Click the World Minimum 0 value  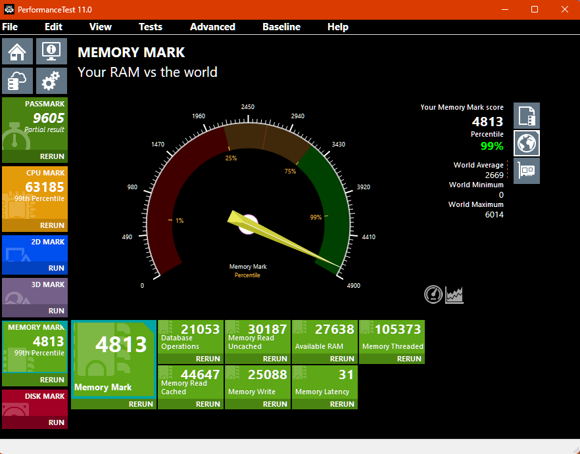501,195
